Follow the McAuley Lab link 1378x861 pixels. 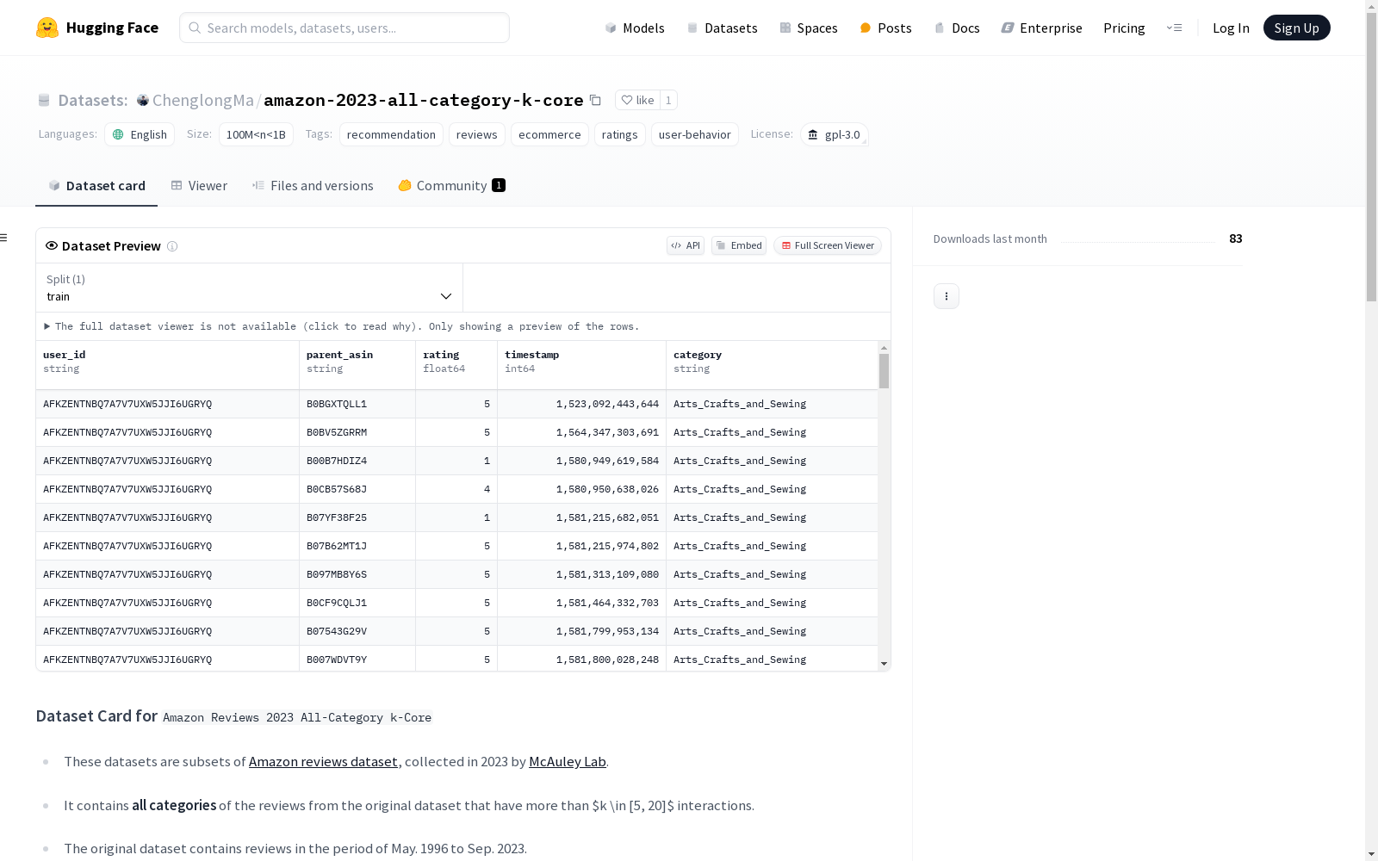[x=568, y=762]
